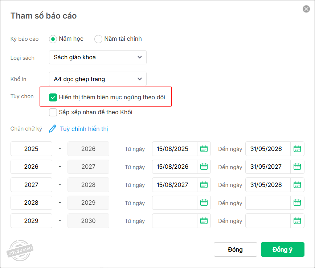Open calendar picker for 15/08/2027 start date
This screenshot has width=315, height=268.
click(x=204, y=185)
